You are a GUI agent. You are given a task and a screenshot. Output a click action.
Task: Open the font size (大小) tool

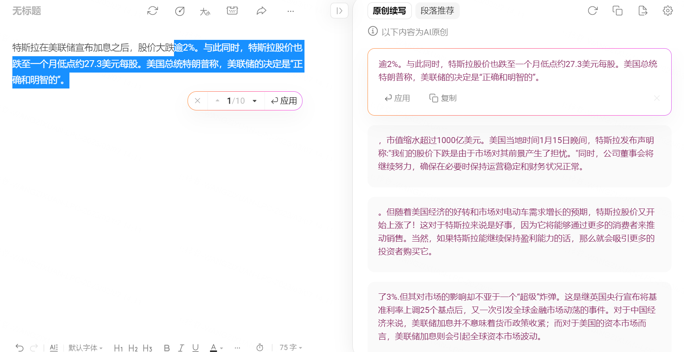(205, 12)
